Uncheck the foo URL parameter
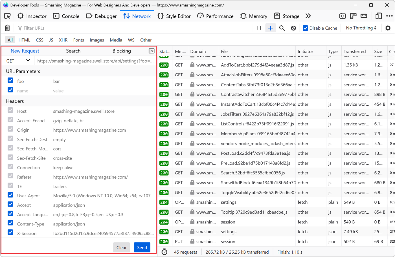Screen dimensions: 395x257 point(10,80)
